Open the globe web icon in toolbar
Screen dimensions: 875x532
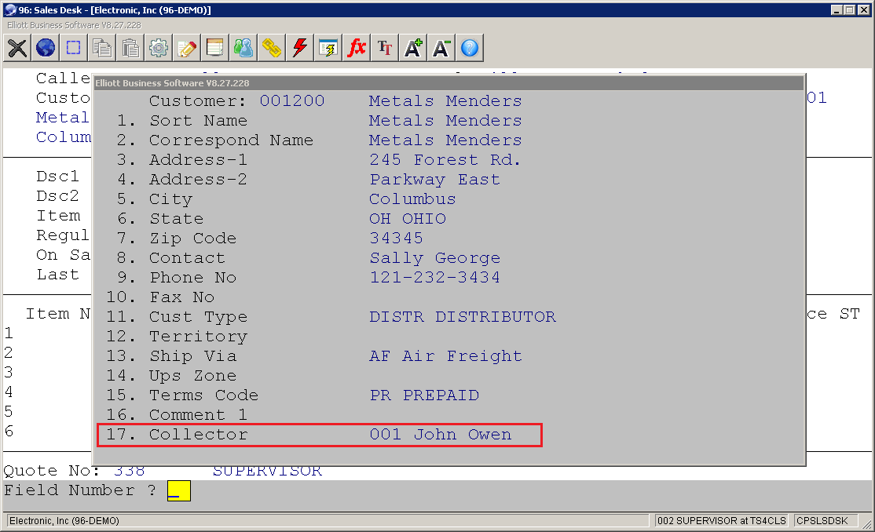(x=46, y=48)
